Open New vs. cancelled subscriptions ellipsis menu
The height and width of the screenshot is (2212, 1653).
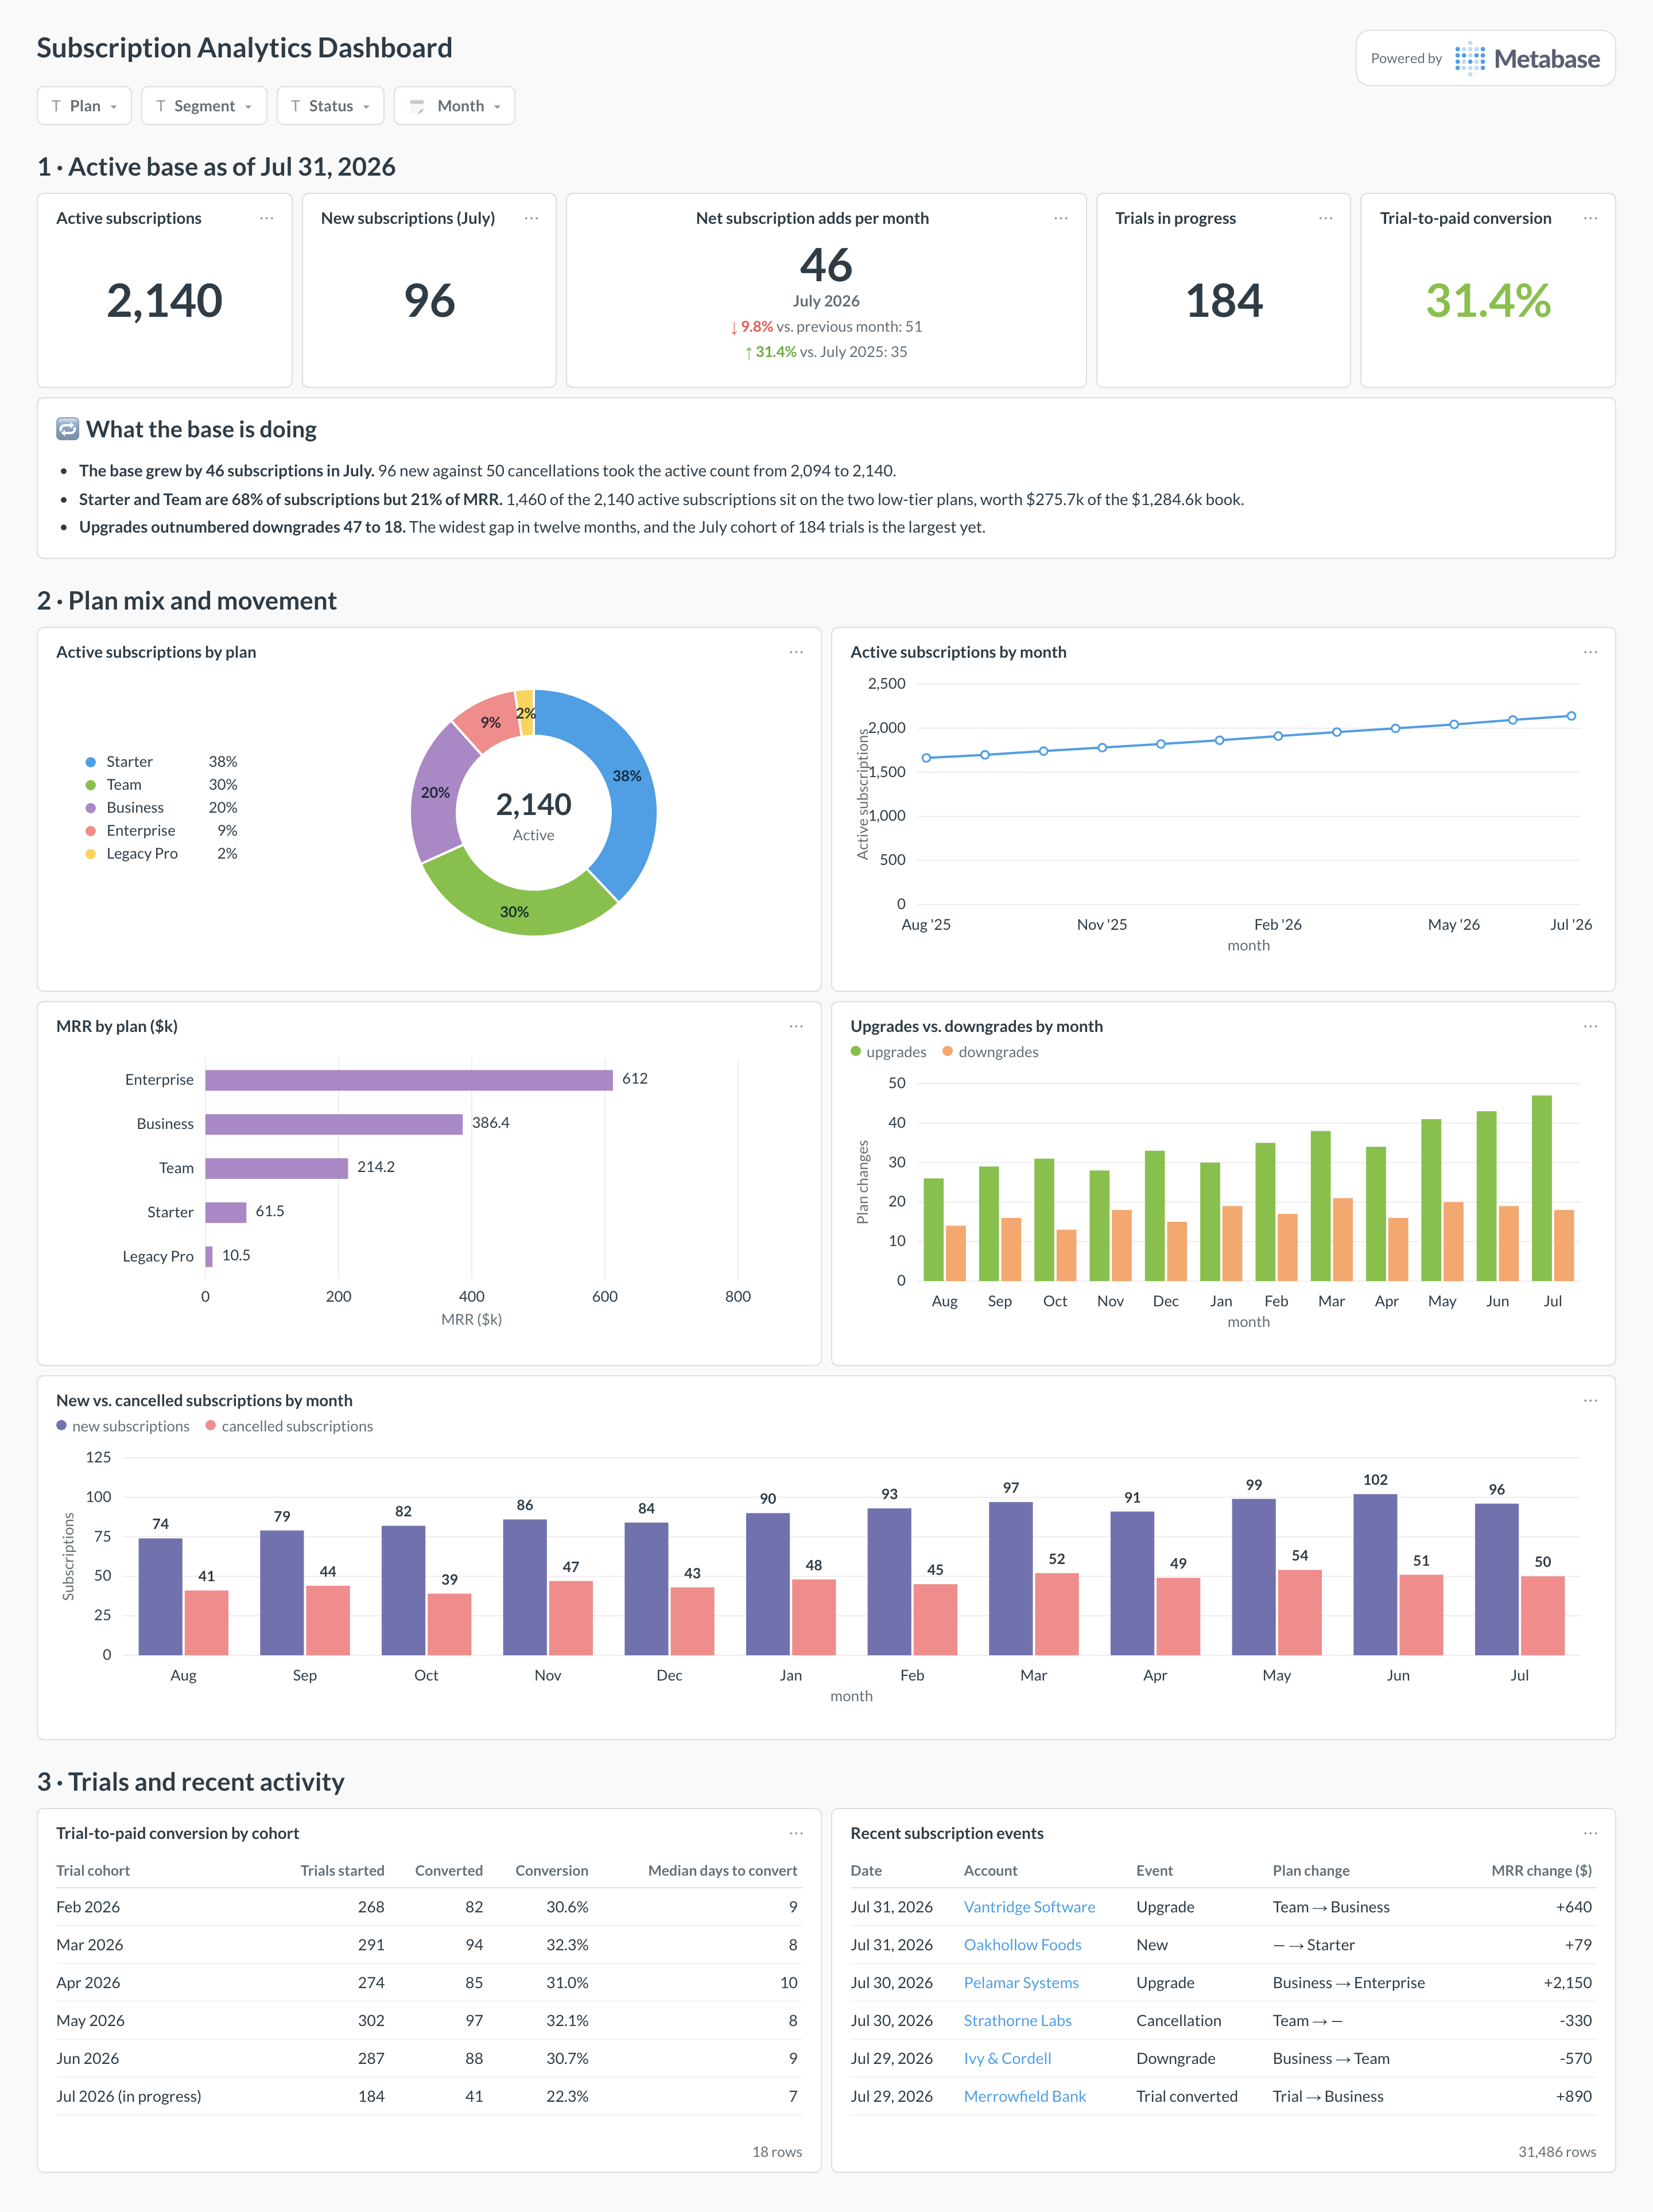point(1590,1400)
